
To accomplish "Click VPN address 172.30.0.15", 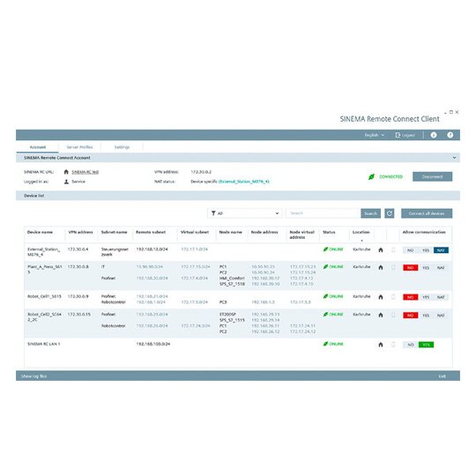I will (79, 314).
